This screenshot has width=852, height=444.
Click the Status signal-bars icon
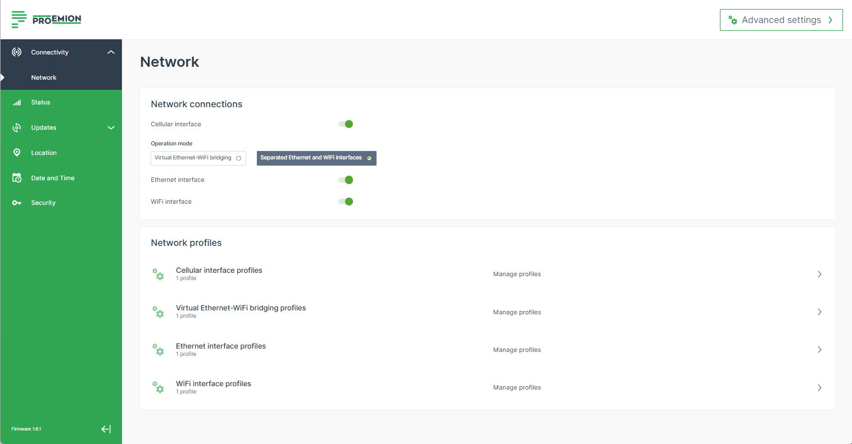pos(16,102)
